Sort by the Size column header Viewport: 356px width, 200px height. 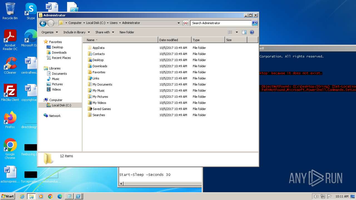point(236,40)
